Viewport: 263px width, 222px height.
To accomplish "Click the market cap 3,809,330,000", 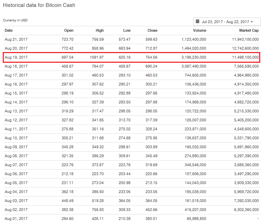I will point(246,183).
